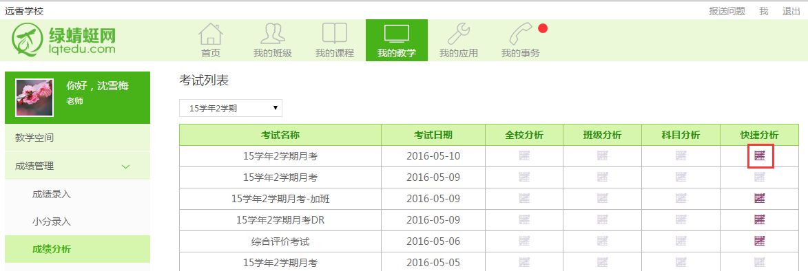The height and width of the screenshot is (271, 808).
Task: Open 全校分析 icon for 月考DR exam
Action: [524, 219]
